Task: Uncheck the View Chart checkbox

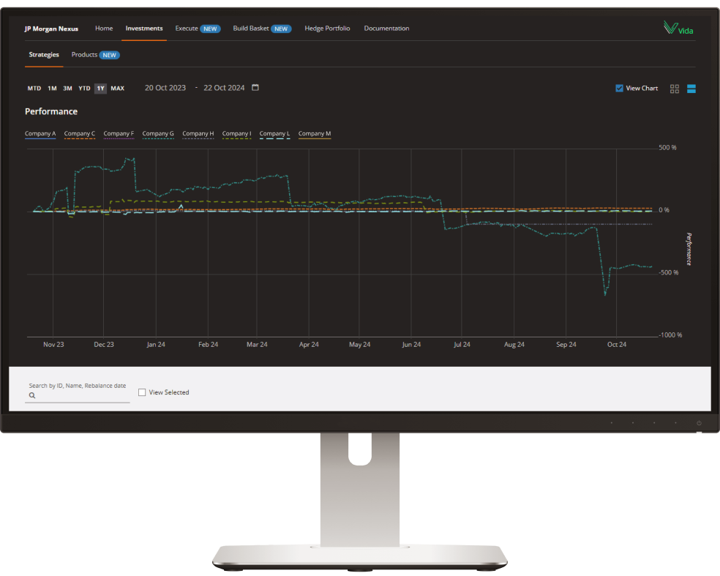Action: coord(620,89)
